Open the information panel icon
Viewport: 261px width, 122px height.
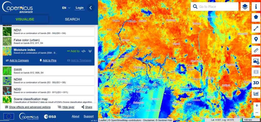click(256, 7)
